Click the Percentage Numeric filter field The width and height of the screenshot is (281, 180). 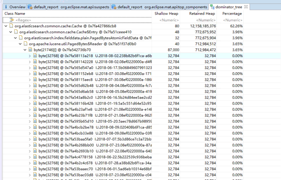click(233, 20)
